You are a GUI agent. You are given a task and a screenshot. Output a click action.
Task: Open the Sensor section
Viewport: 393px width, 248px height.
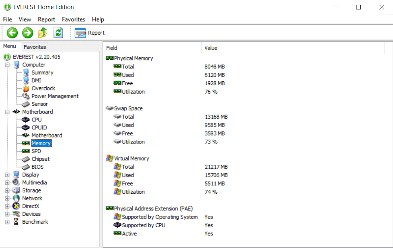click(x=40, y=104)
